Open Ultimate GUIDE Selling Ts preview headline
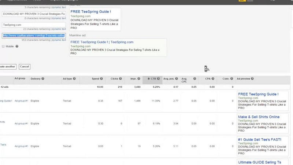The height and width of the screenshot is (165, 293). click(x=260, y=162)
